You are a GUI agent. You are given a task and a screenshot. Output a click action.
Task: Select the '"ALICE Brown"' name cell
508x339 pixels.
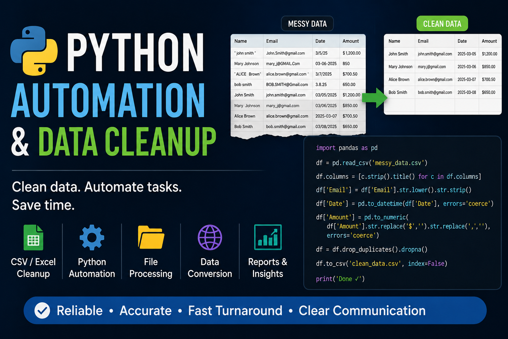tap(247, 74)
